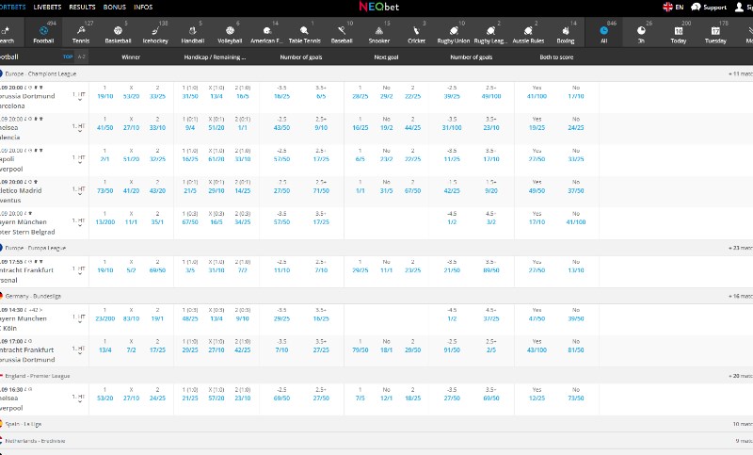Select the Rugby Union sport icon
753x455 pixels.
coord(454,33)
